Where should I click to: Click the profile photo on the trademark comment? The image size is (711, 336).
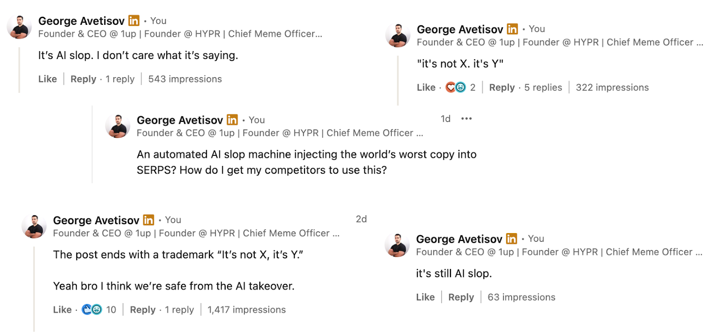[x=33, y=226]
